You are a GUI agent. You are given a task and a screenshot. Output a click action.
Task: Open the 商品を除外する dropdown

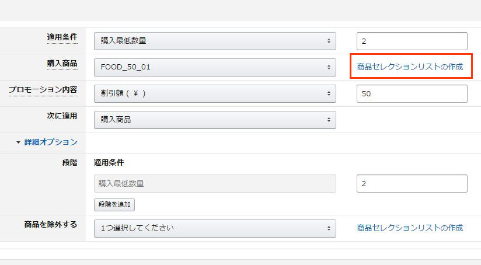click(x=215, y=228)
